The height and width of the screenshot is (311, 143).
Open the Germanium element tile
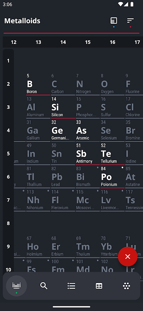click(x=63, y=130)
